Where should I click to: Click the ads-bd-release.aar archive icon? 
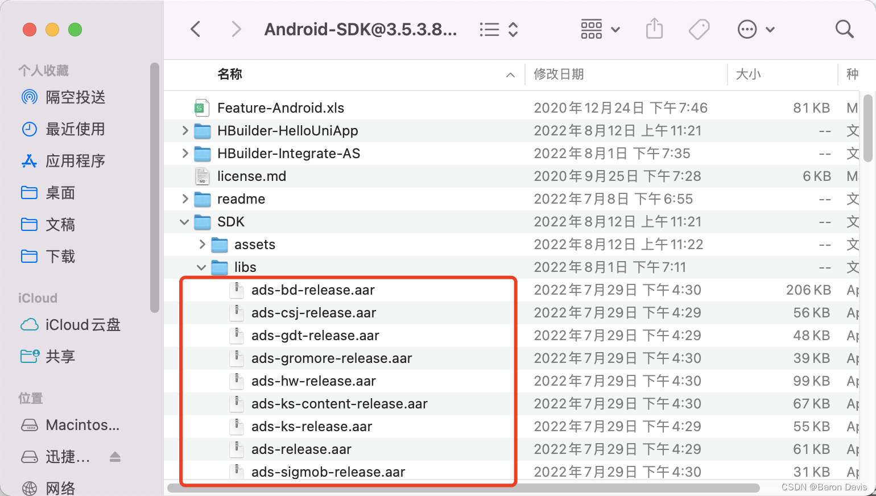point(237,290)
